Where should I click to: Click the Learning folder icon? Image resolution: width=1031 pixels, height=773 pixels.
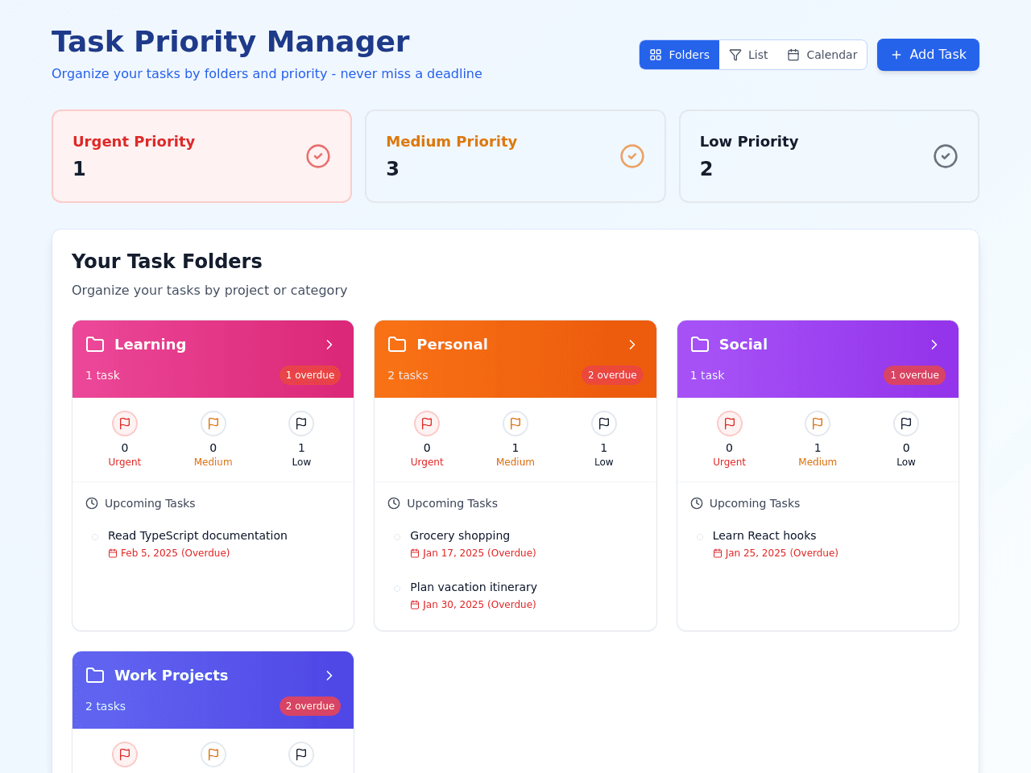pyautogui.click(x=95, y=345)
